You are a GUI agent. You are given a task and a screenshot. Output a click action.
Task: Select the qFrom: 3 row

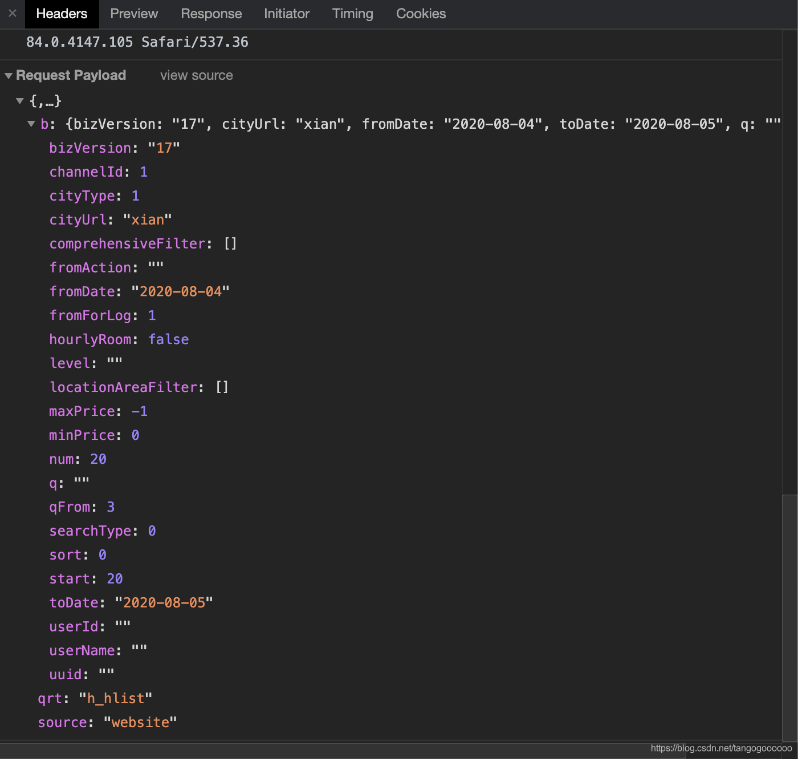click(x=82, y=507)
